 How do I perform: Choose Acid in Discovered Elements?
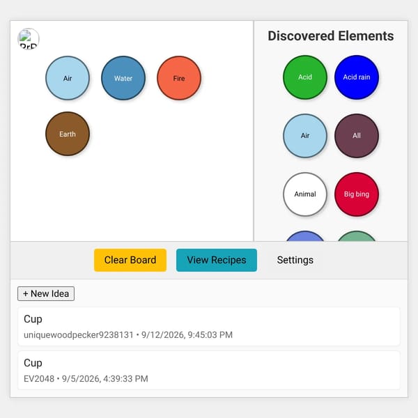pos(305,77)
